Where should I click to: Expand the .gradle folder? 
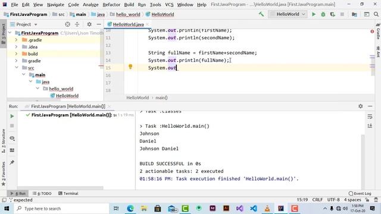16,40
